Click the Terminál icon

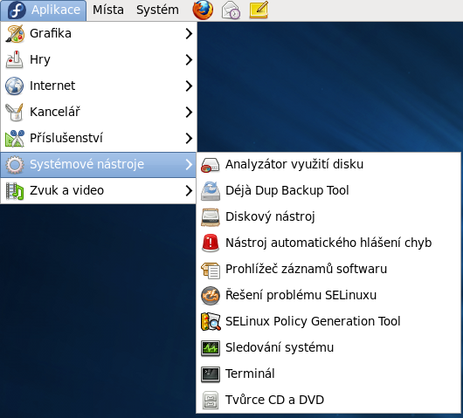(x=211, y=374)
